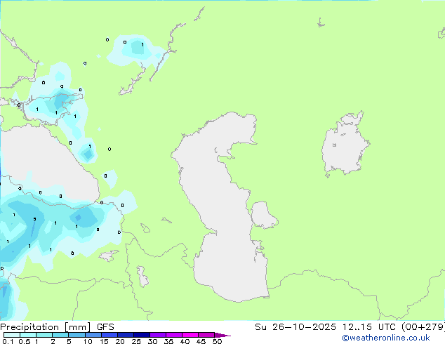
Task: Click the 30–35 mm purple legend swatch
Action: (x=158, y=335)
